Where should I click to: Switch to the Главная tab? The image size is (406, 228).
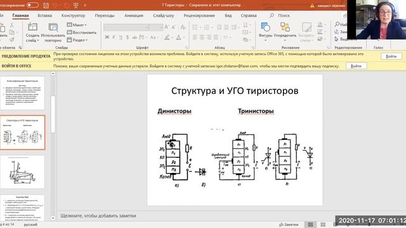20,15
